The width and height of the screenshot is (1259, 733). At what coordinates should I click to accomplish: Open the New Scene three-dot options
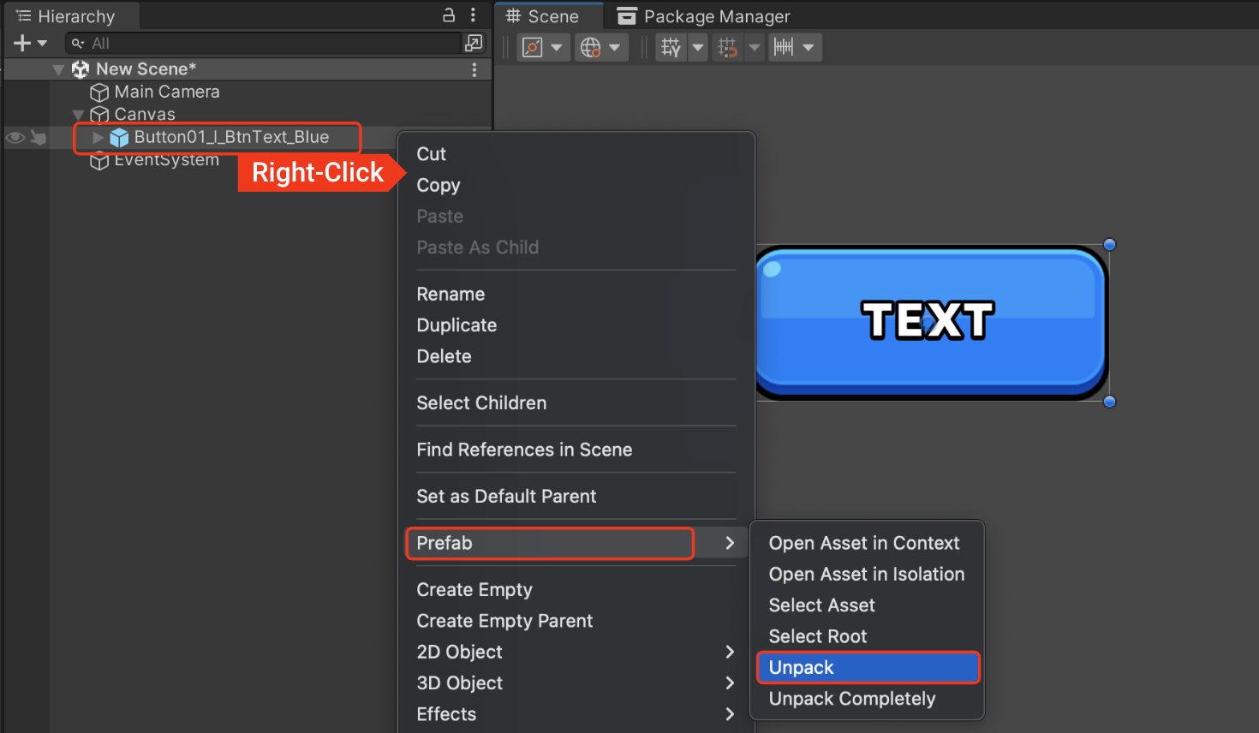click(474, 69)
